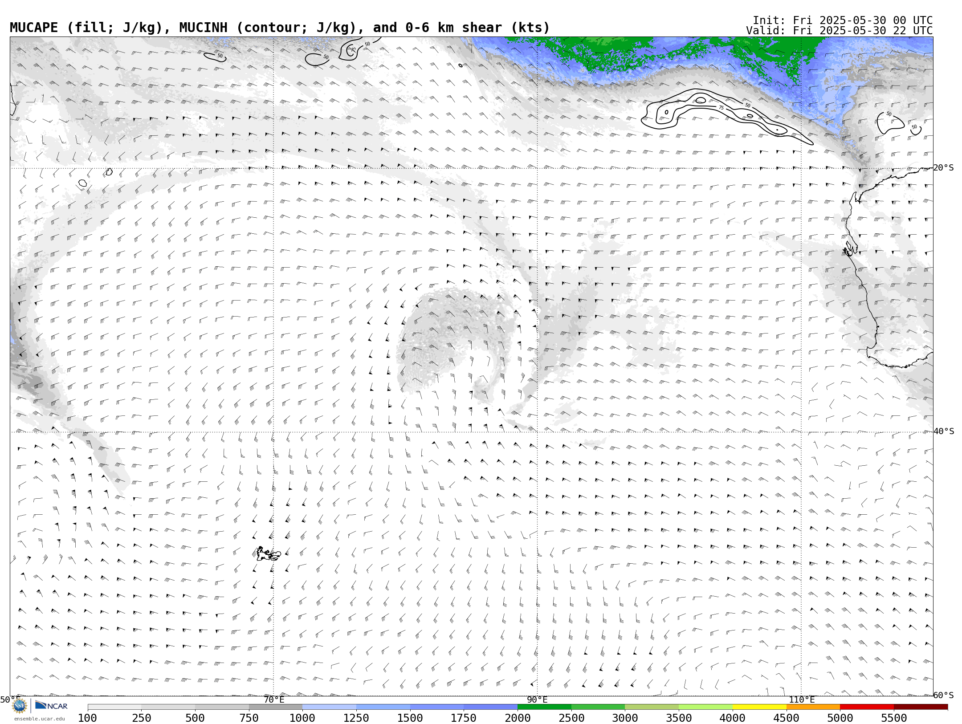Click the colorbar value label 100
The height and width of the screenshot is (724, 962).
click(x=87, y=718)
